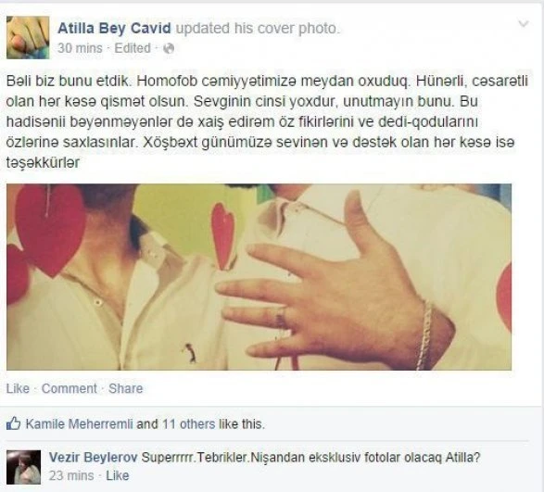Open Atilla Bey Cavid's profile picture
The height and width of the screenshot is (492, 544).
click(x=28, y=37)
